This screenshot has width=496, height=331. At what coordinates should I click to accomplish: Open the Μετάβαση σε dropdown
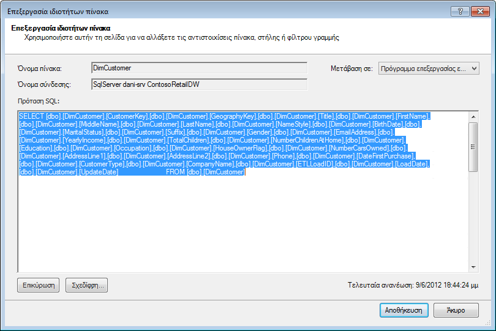pos(429,69)
